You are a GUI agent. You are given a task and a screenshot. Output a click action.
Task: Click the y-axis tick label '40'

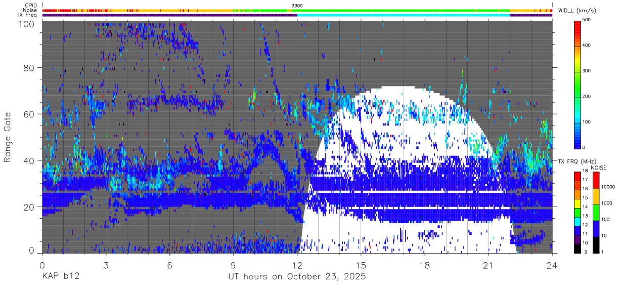click(30, 160)
